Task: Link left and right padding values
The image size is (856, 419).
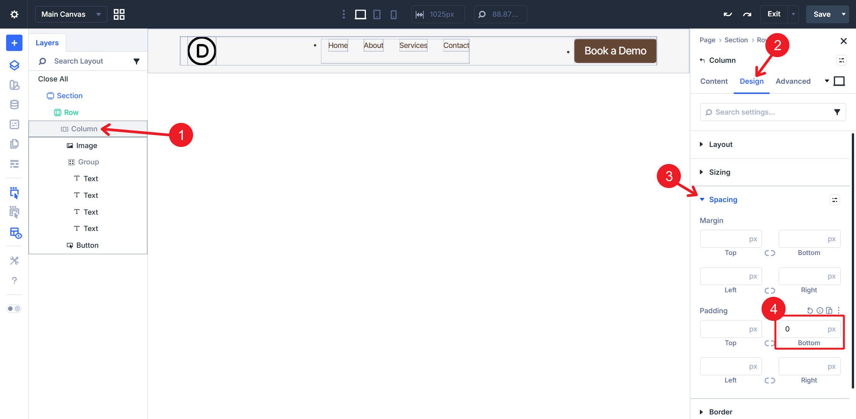Action: point(770,380)
